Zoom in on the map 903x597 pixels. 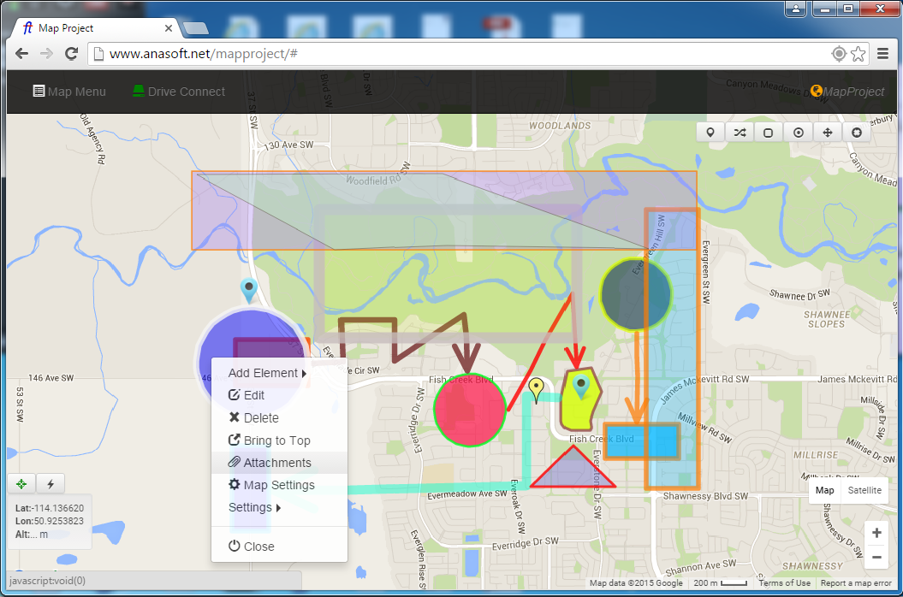pos(876,533)
